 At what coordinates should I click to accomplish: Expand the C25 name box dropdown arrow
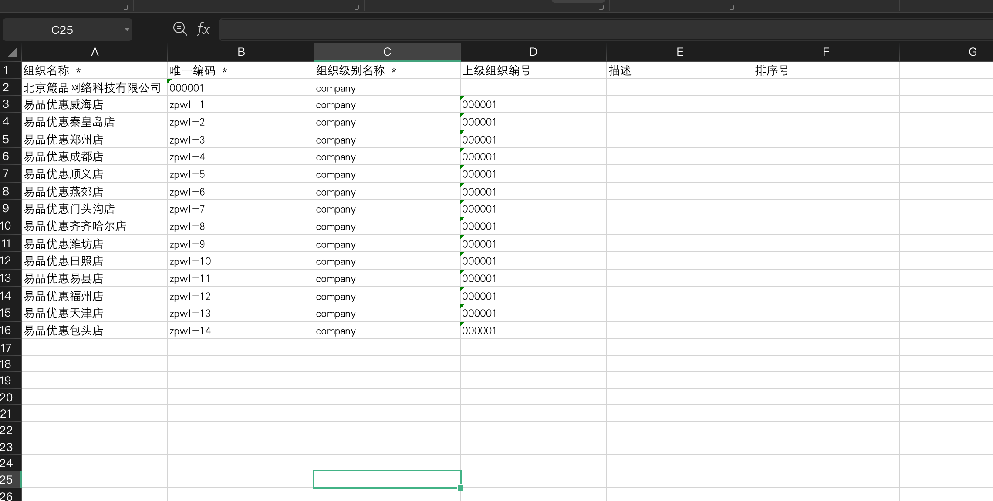point(127,30)
